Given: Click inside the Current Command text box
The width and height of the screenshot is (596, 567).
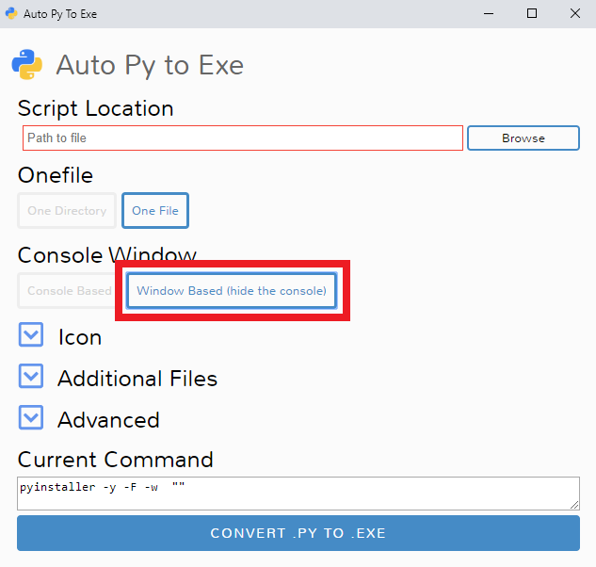Looking at the screenshot, I should [x=298, y=494].
